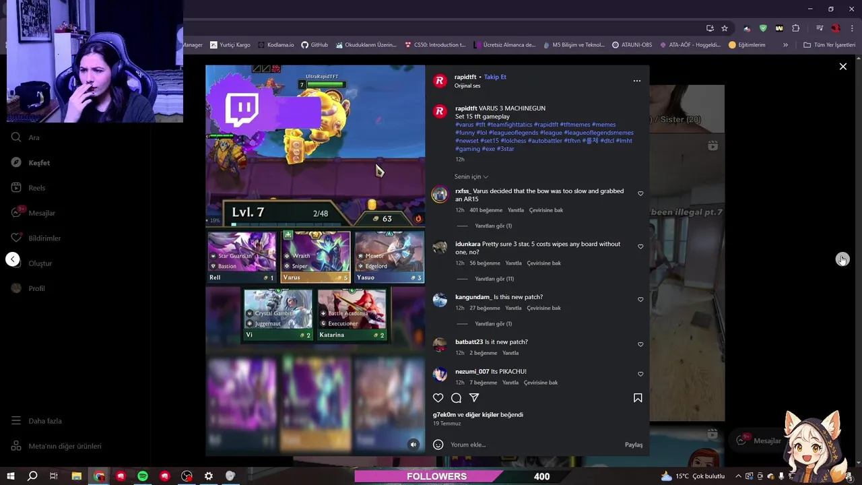Open the W extension icon
The height and width of the screenshot is (485, 862).
click(779, 28)
